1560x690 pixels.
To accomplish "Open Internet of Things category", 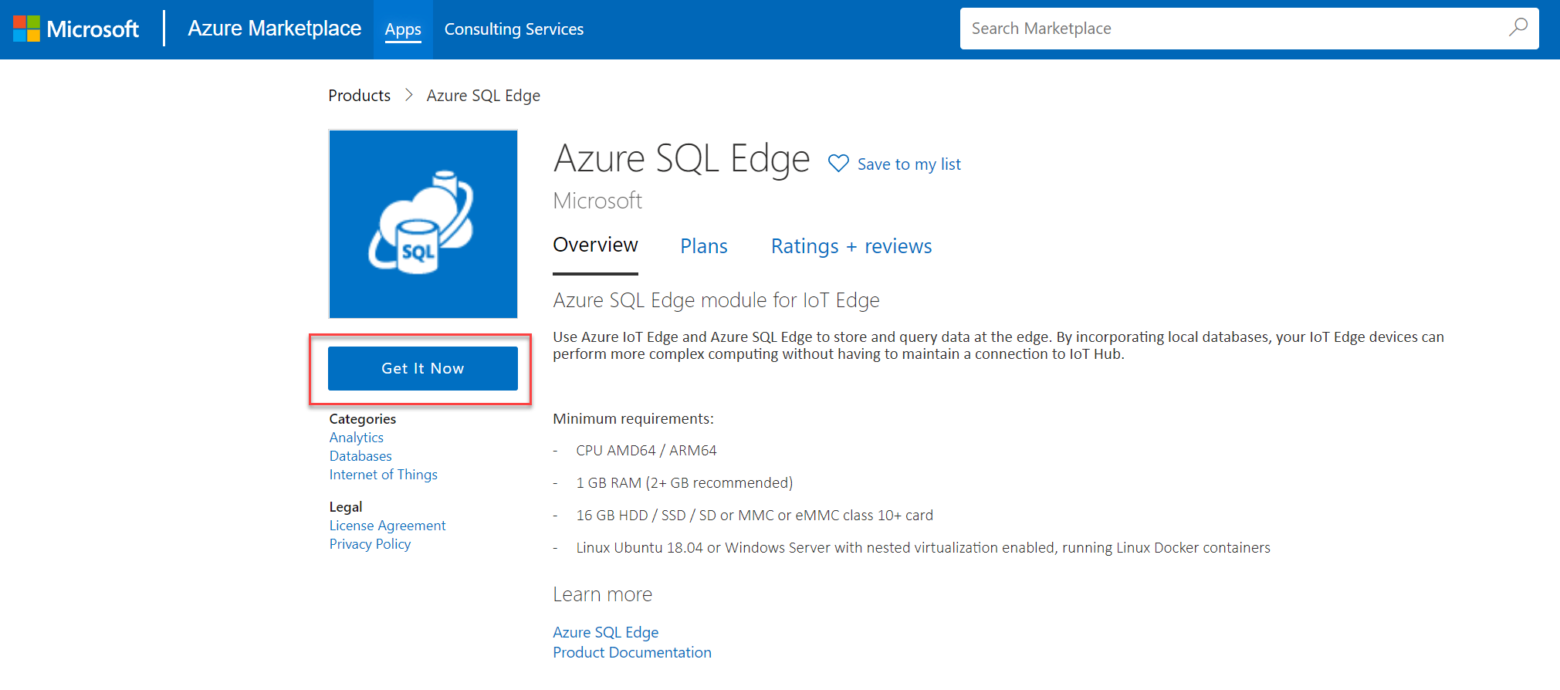I will [x=384, y=475].
